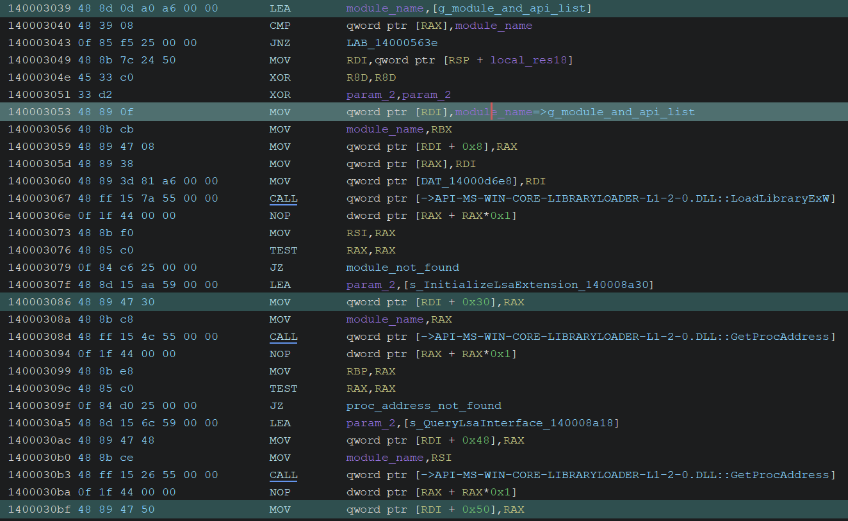Click address 140003039
Viewport: 848px width, 521px height.
[x=38, y=8]
